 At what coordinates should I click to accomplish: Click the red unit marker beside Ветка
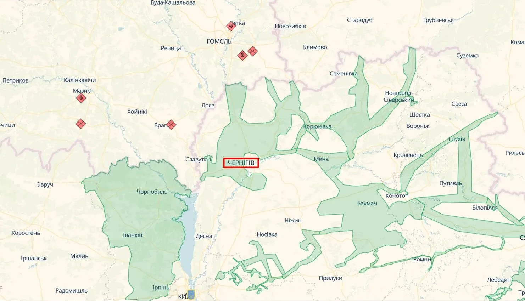231,26
